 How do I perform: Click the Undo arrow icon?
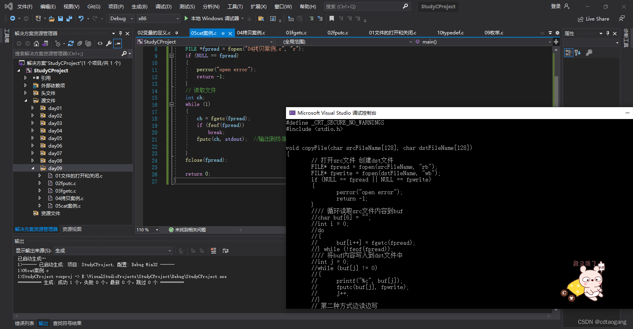tap(81, 19)
